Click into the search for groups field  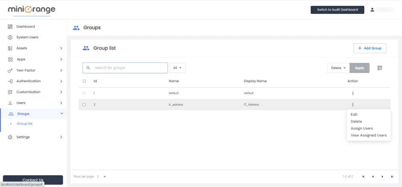point(125,68)
